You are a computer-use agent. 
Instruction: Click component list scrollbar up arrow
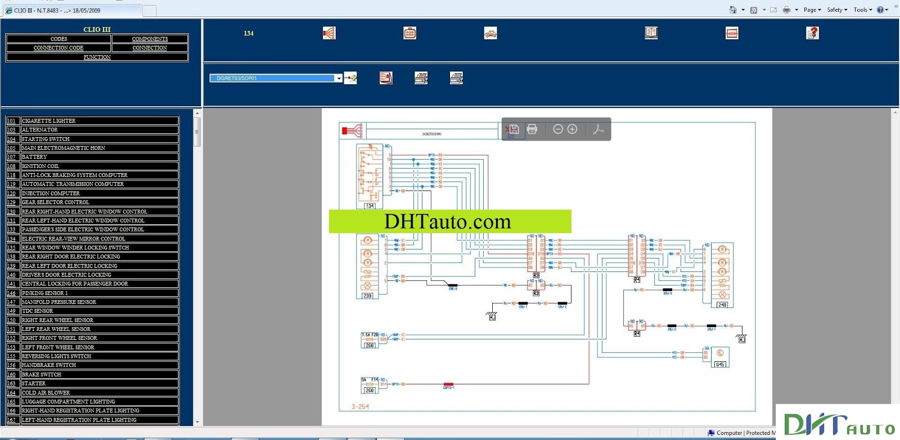pos(197,113)
